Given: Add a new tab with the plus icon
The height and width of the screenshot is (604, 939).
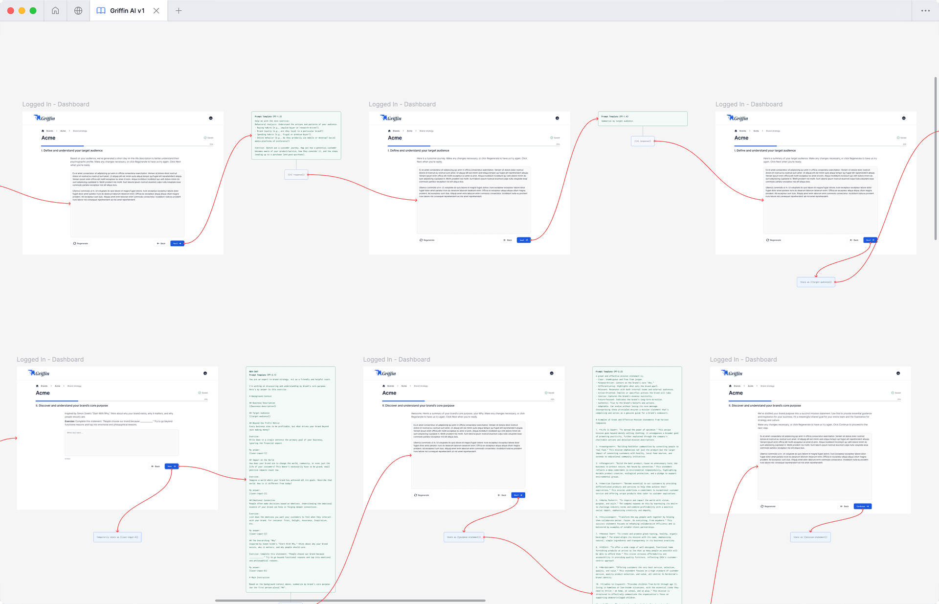Looking at the screenshot, I should (179, 10).
